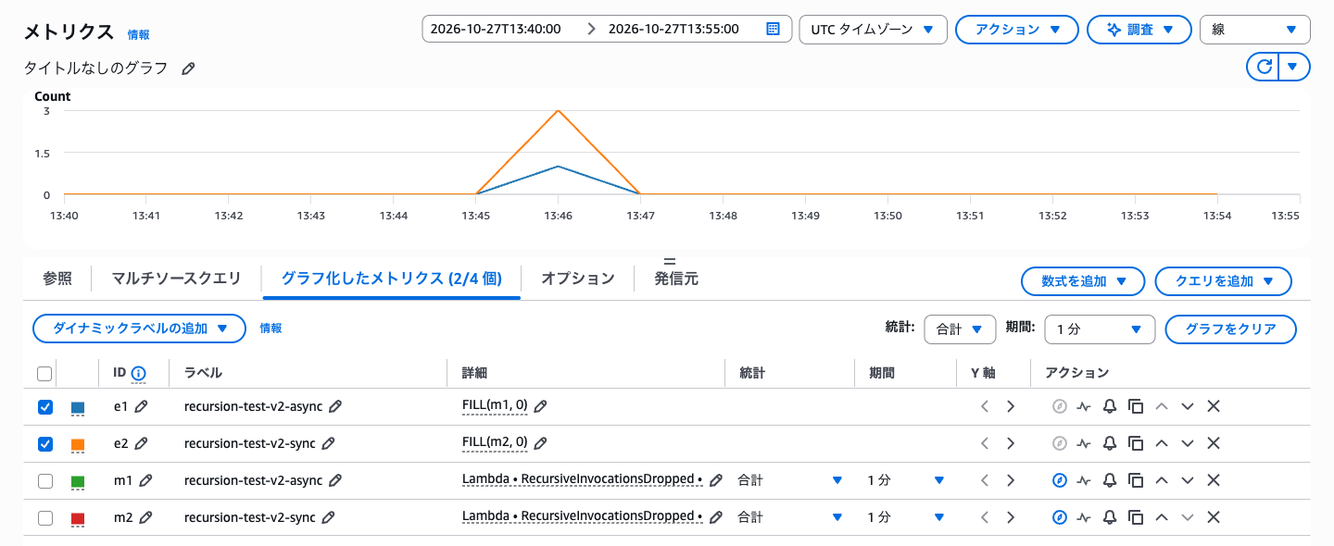This screenshot has width=1334, height=546.
Task: Switch to the マルチソースクエリ tab
Action: click(176, 278)
